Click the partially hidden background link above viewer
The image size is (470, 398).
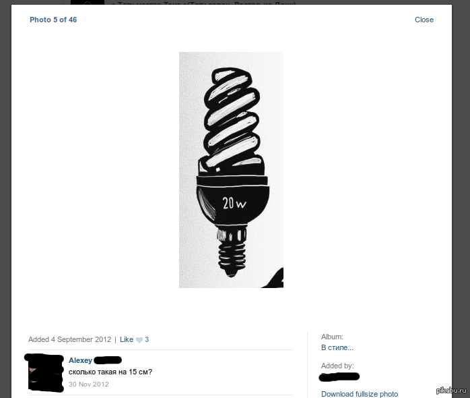204,3
